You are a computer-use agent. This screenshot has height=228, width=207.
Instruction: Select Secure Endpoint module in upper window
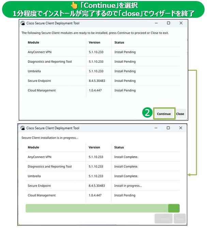(x=103, y=81)
